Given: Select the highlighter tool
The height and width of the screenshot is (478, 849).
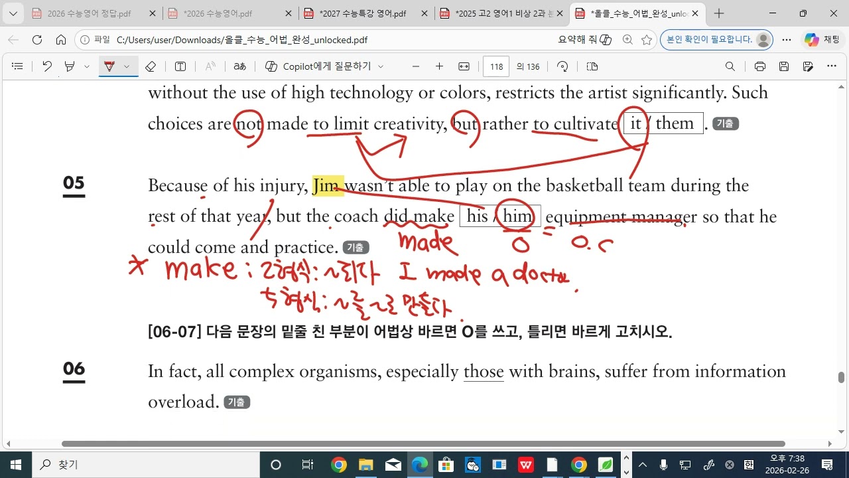Looking at the screenshot, I should click(x=70, y=66).
